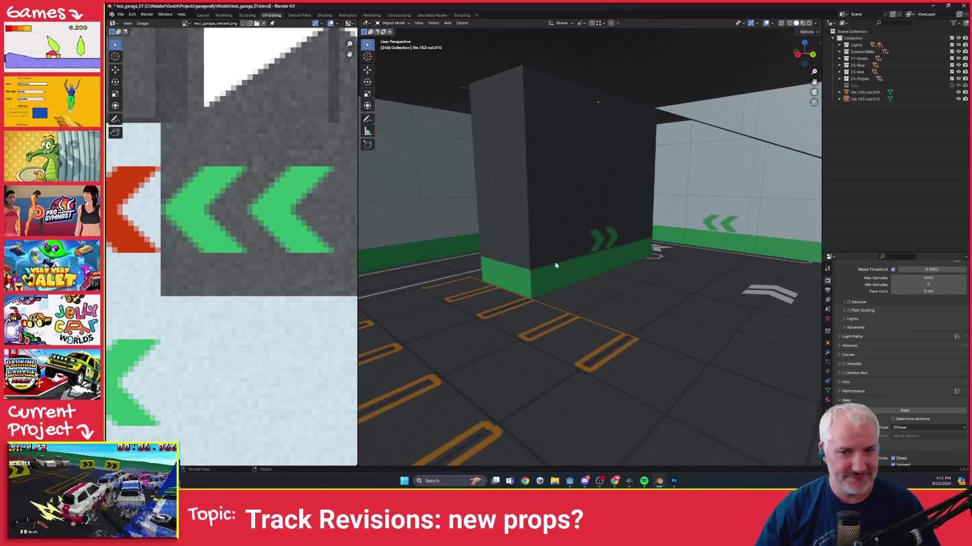Click the UV editor zoom magnifier icon
Image resolution: width=972 pixels, height=546 pixels.
point(349,44)
